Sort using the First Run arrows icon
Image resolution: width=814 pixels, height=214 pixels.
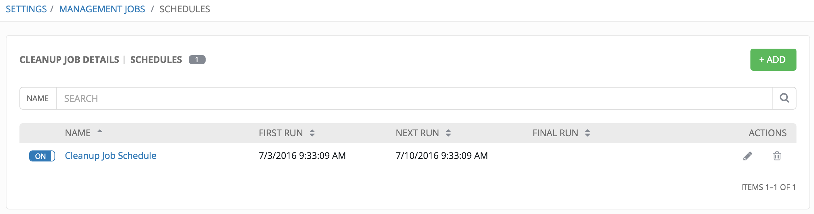pos(312,133)
